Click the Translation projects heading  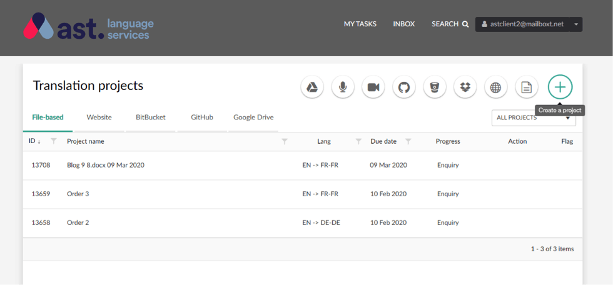[88, 86]
